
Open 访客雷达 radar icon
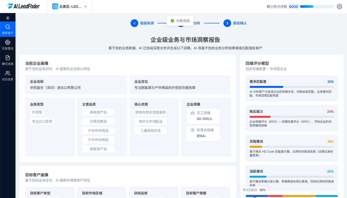(8, 42)
